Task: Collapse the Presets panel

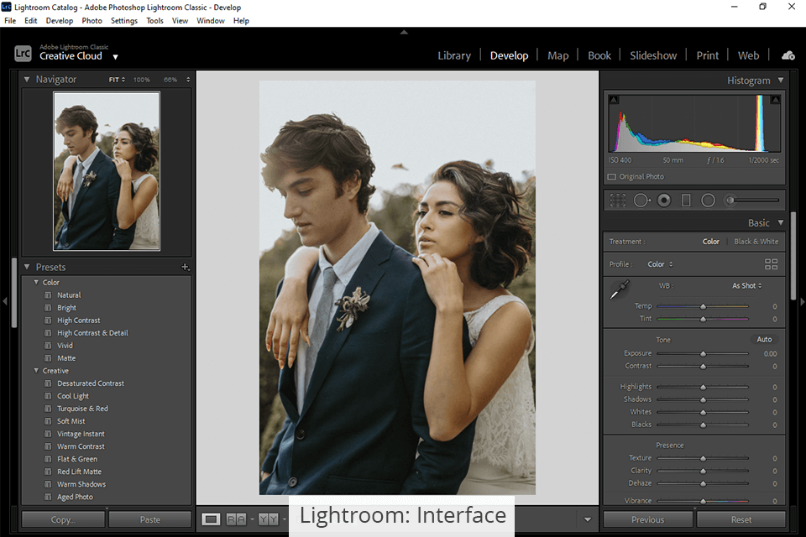Action: click(x=27, y=267)
